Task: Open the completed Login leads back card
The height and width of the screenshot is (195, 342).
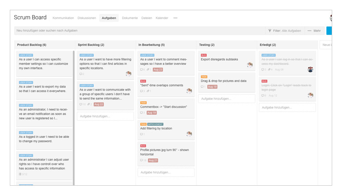Action: (287, 89)
